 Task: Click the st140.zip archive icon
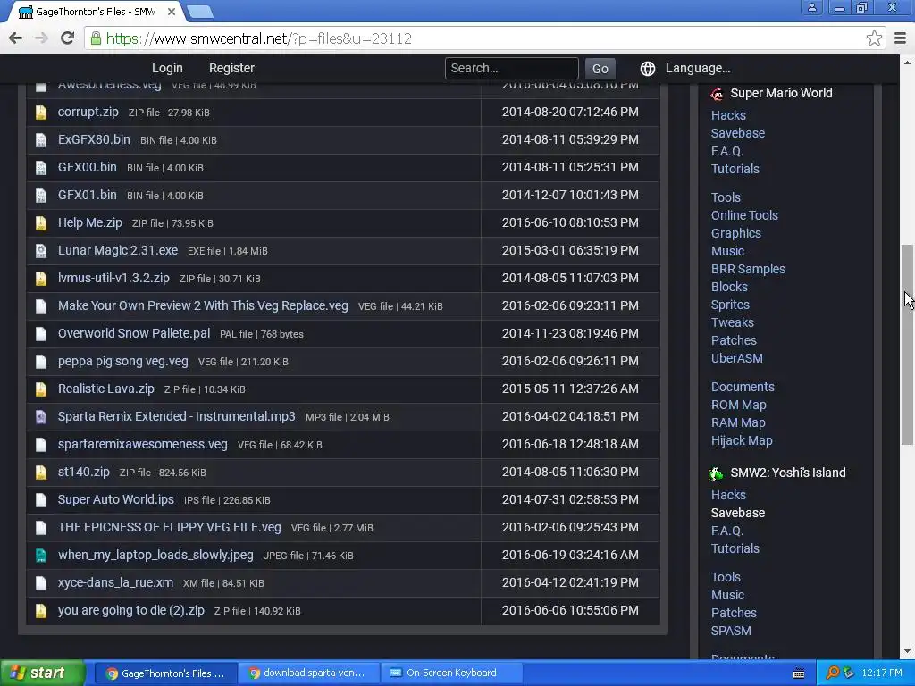tap(41, 473)
